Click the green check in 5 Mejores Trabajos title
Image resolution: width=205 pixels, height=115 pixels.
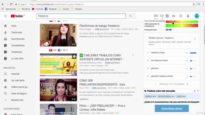tap(81, 55)
